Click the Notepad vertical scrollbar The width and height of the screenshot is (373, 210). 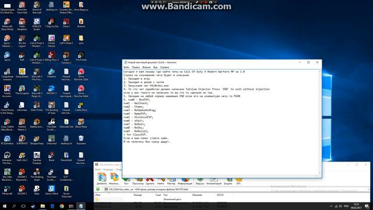(x=319, y=122)
